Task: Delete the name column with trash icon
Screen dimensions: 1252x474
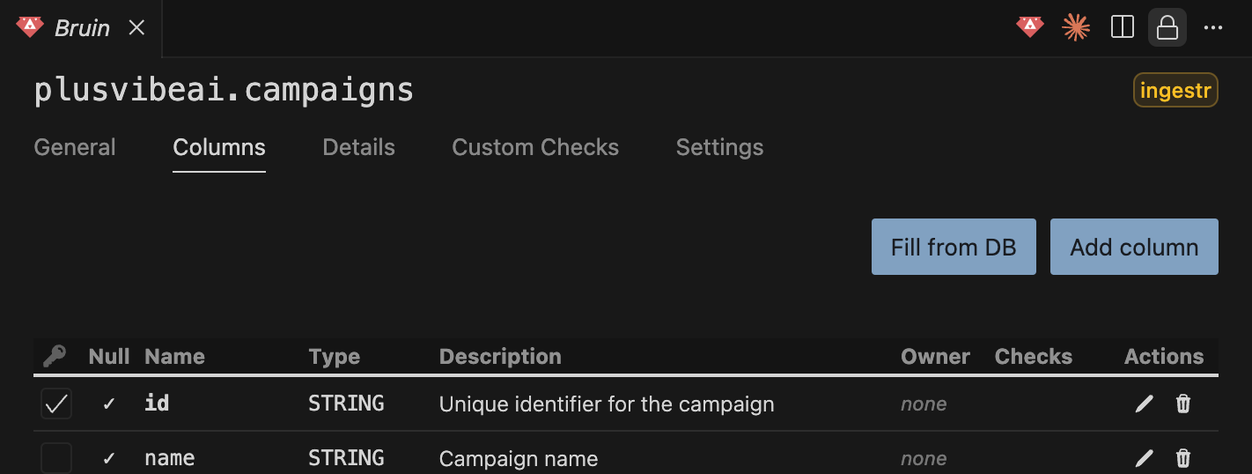Action: [x=1183, y=458]
